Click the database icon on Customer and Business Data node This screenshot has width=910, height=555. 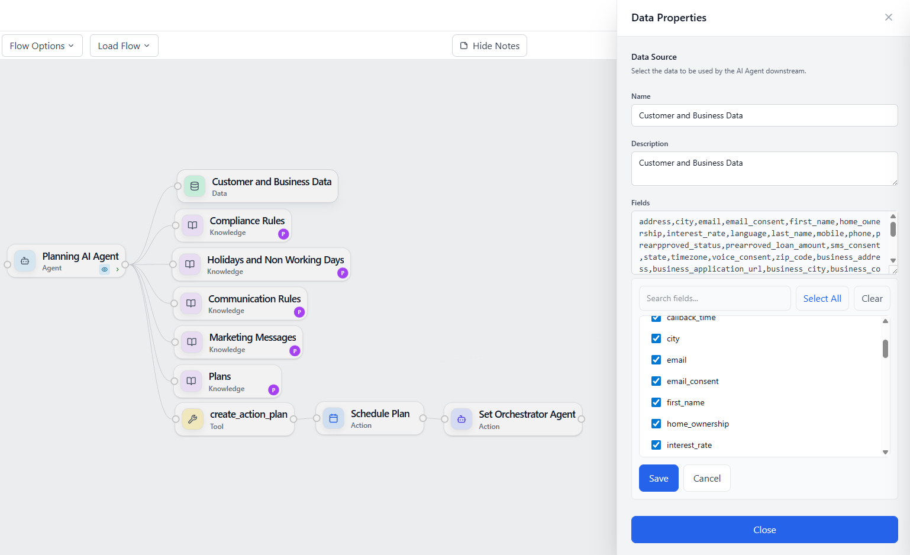tap(194, 186)
